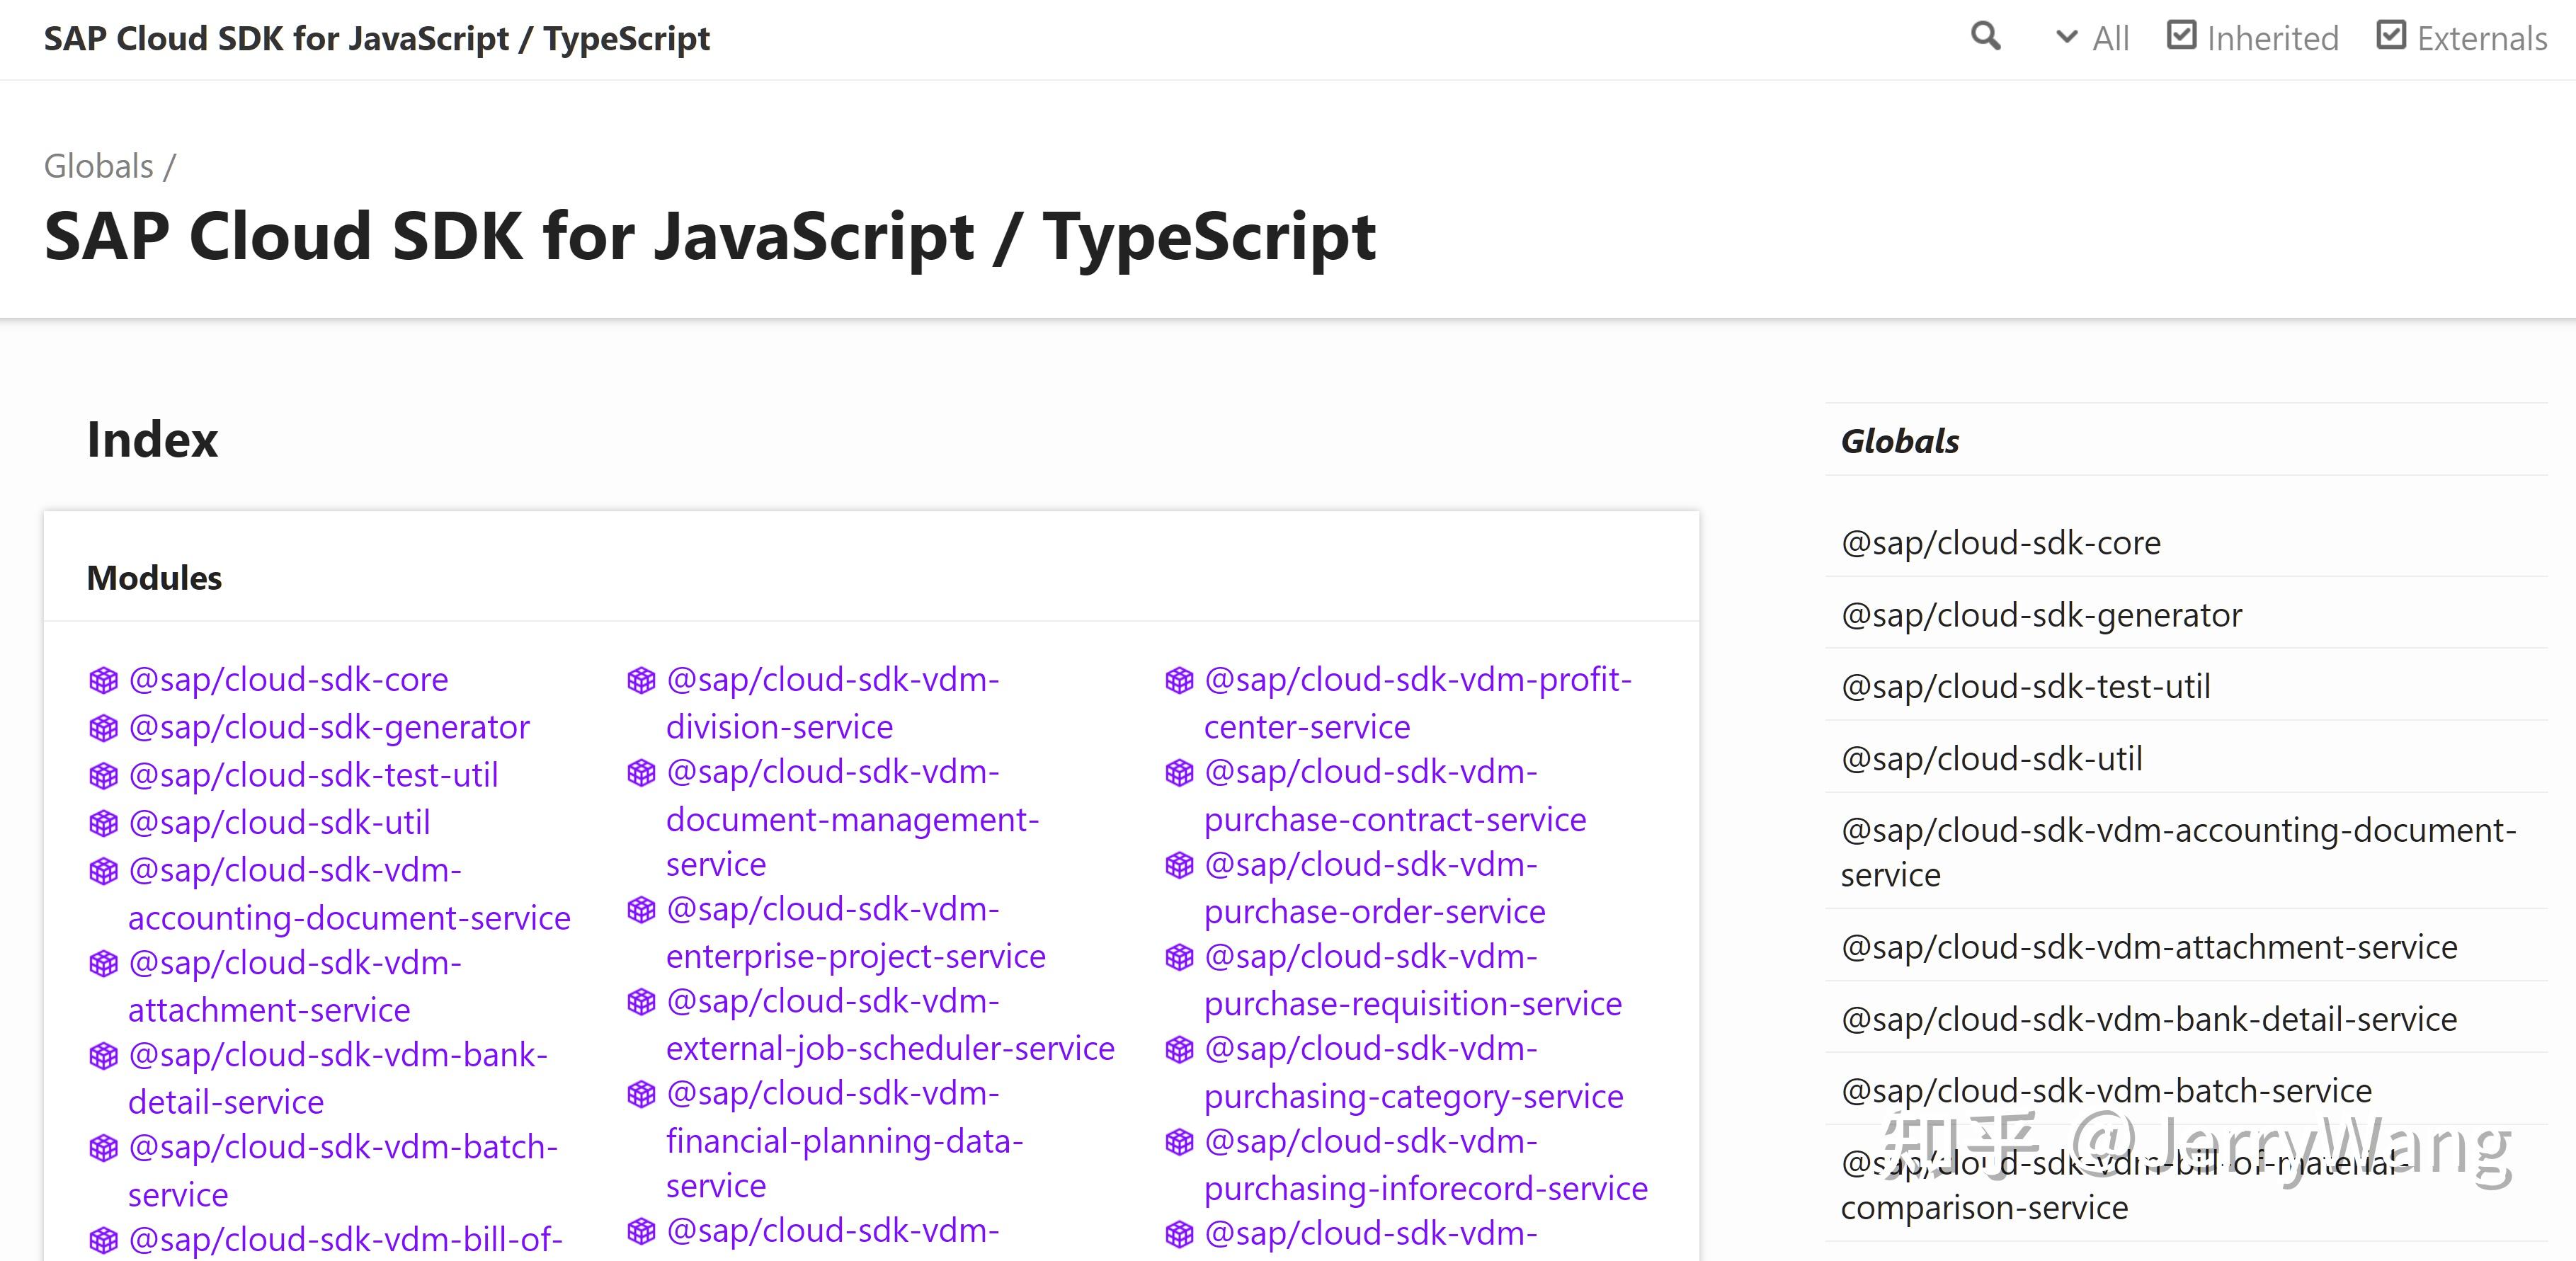Click module icon beside vdm-purchase-order-service
2576x1261 pixels.
pyautogui.click(x=1179, y=865)
